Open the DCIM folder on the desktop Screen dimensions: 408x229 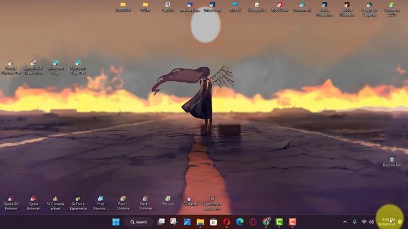tap(145, 7)
